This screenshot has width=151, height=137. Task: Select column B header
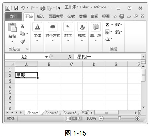click(x=49, y=64)
